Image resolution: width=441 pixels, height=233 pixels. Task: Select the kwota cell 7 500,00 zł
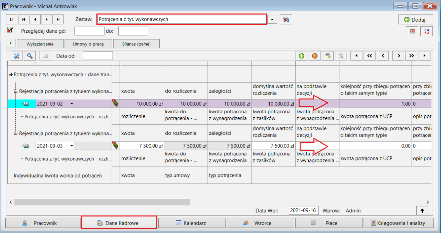click(142, 146)
